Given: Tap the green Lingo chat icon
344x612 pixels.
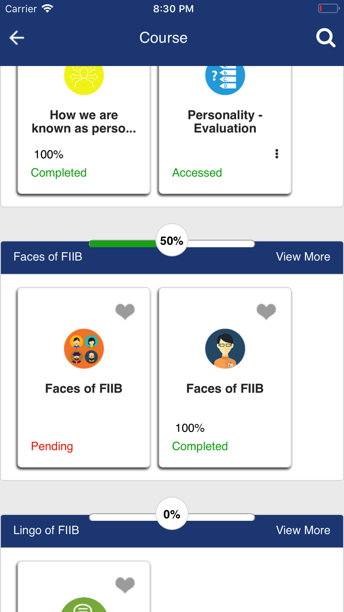Looking at the screenshot, I should (84, 605).
